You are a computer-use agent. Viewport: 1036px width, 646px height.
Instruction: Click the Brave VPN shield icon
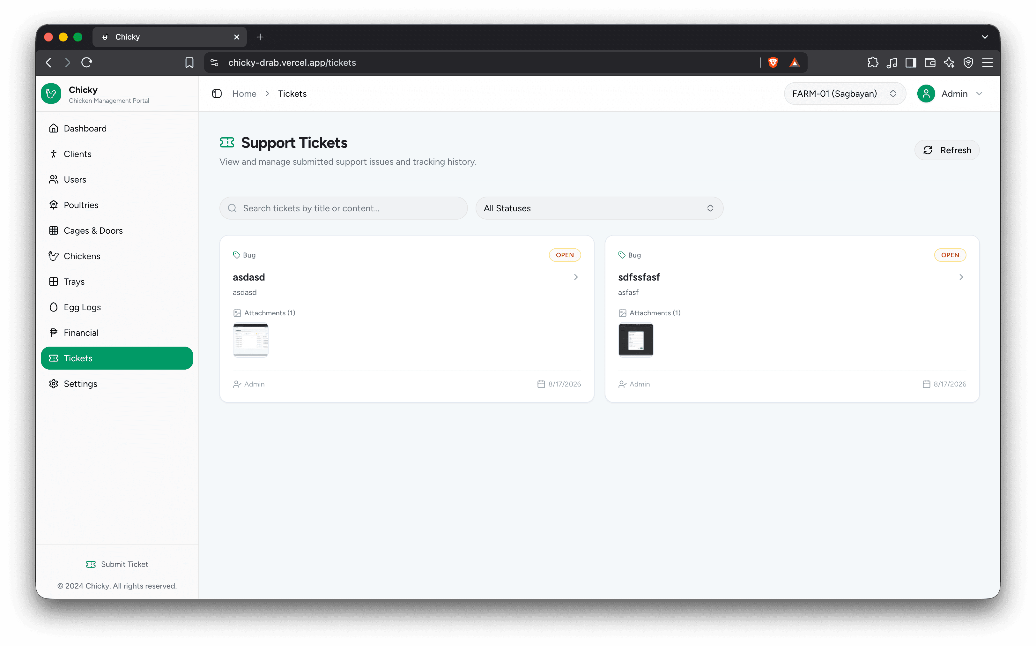[x=968, y=62]
